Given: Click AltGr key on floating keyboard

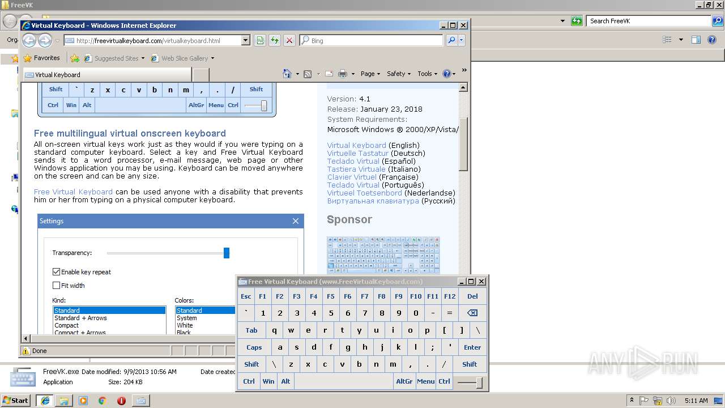Looking at the screenshot, I should click(x=404, y=381).
